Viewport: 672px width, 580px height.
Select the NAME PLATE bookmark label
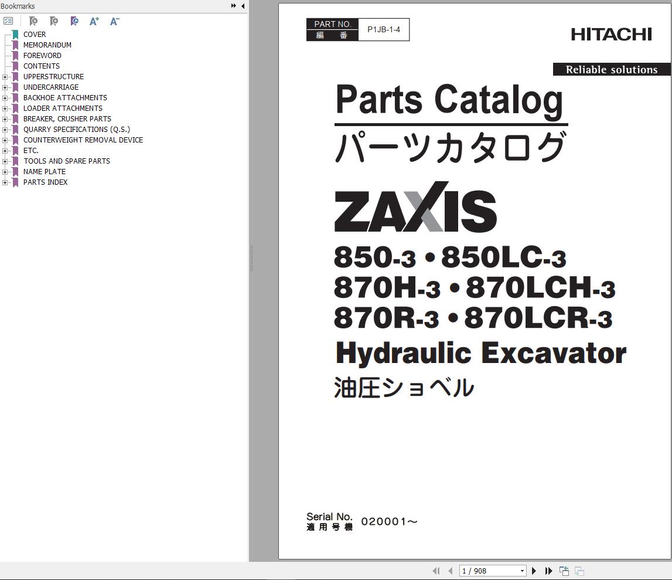point(45,172)
